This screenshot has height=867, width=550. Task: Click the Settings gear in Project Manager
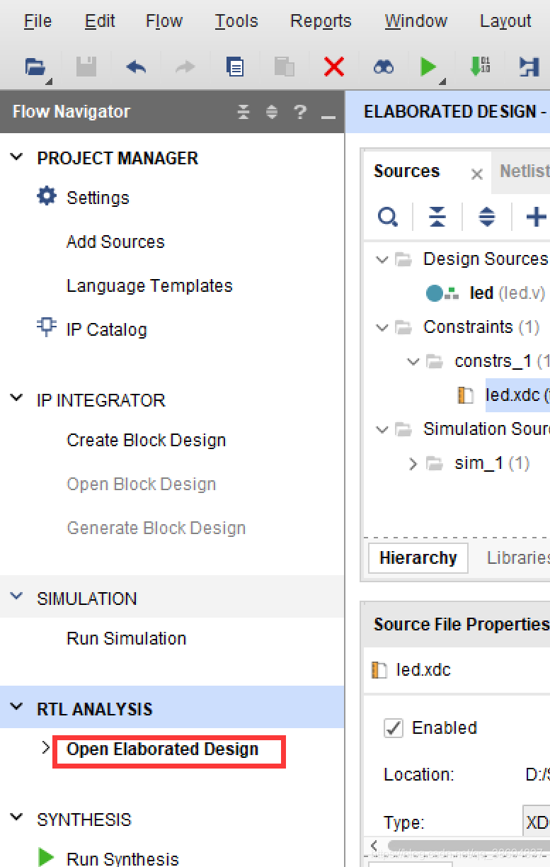(47, 196)
